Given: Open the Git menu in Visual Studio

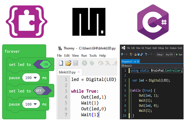Looking at the screenshot, I should click(143, 48).
